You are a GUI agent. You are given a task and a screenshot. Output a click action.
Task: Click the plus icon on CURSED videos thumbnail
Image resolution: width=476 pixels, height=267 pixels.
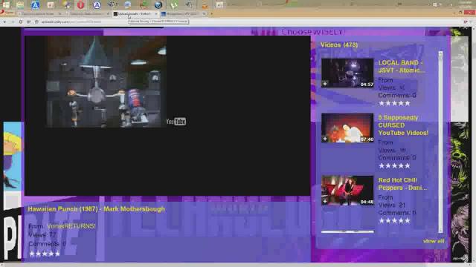[x=325, y=139]
